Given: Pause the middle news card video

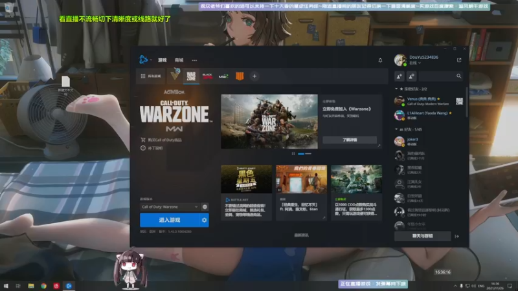Looking at the screenshot, I should point(280,189).
